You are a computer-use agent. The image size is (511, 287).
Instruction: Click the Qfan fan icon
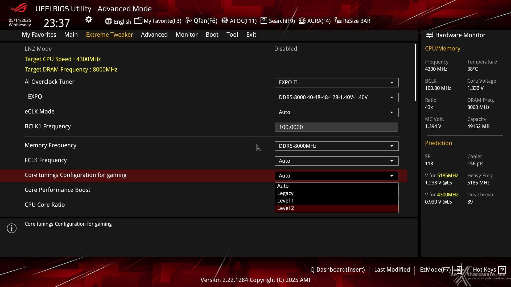(188, 20)
